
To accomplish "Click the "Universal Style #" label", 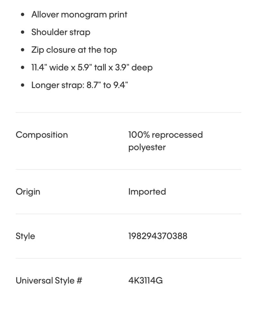I will point(49,281).
